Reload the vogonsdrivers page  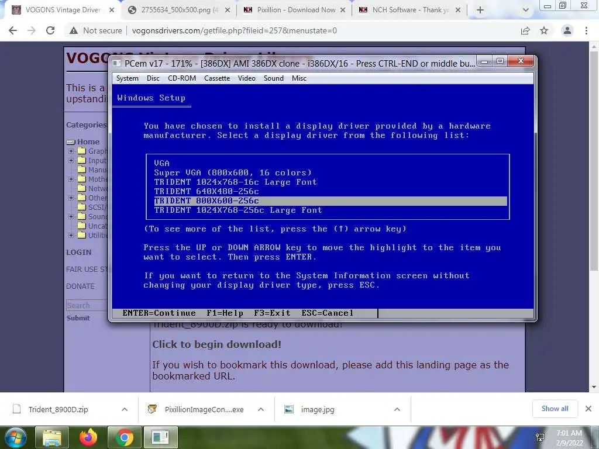click(x=50, y=30)
